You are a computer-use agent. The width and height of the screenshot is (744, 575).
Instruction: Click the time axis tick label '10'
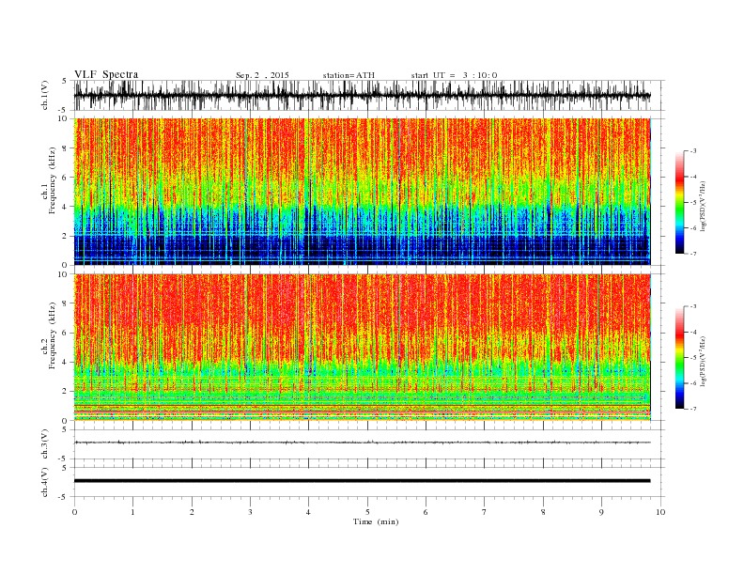coord(660,512)
